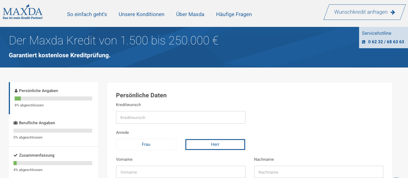This screenshot has width=408, height=178.
Task: Click the briefcase icon next to Berufliche Angaben
Action: click(x=16, y=123)
